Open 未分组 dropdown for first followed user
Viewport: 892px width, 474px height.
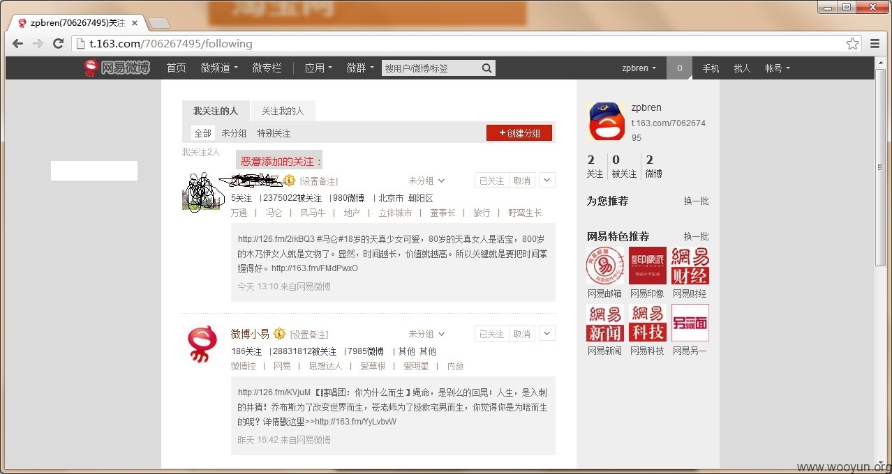click(x=426, y=181)
